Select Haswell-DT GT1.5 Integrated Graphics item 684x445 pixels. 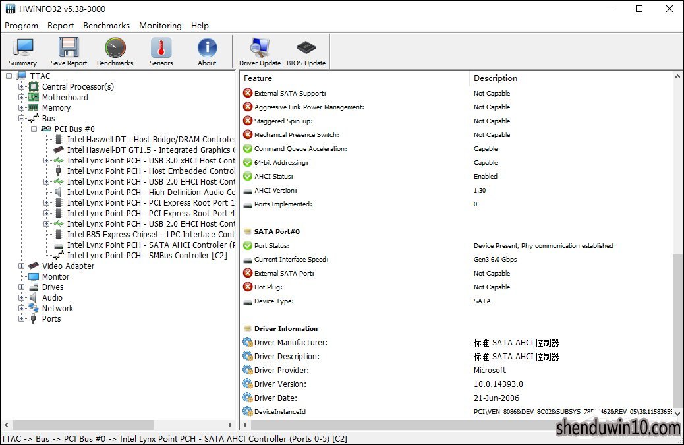point(151,150)
